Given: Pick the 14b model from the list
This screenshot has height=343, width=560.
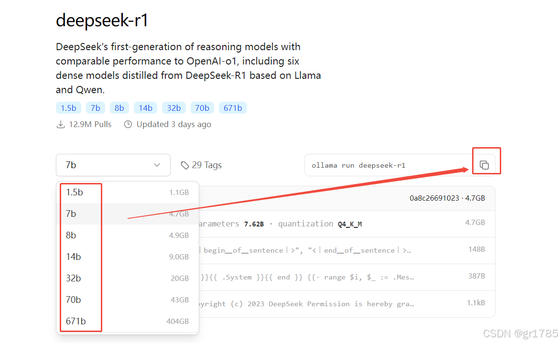Looking at the screenshot, I should [128, 257].
